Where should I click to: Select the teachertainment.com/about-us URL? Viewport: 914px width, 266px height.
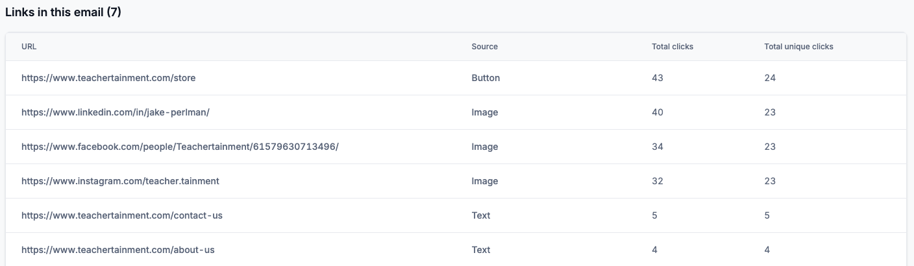[x=118, y=250]
